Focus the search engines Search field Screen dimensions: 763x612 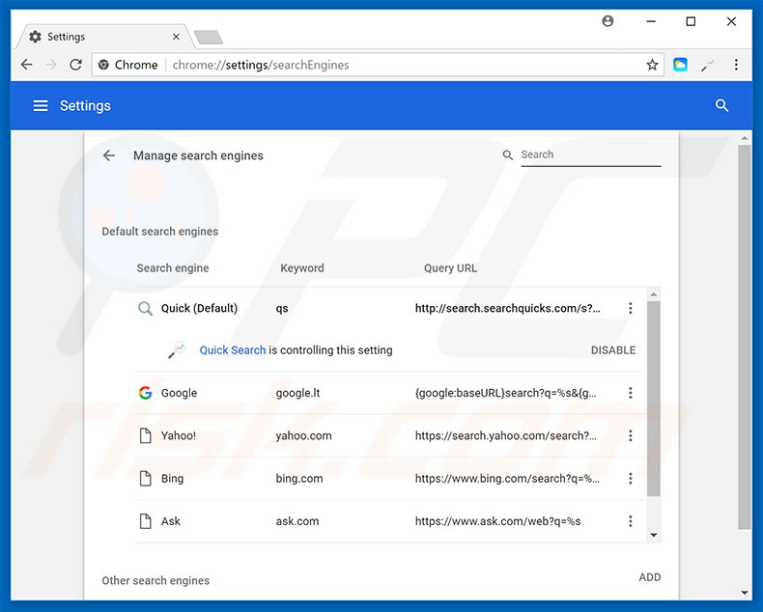click(x=591, y=155)
